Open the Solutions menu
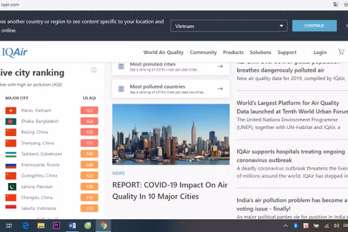The image size is (348, 232). coord(260,52)
